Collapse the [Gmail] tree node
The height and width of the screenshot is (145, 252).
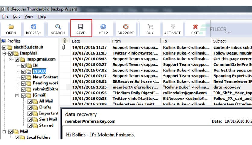17,96
